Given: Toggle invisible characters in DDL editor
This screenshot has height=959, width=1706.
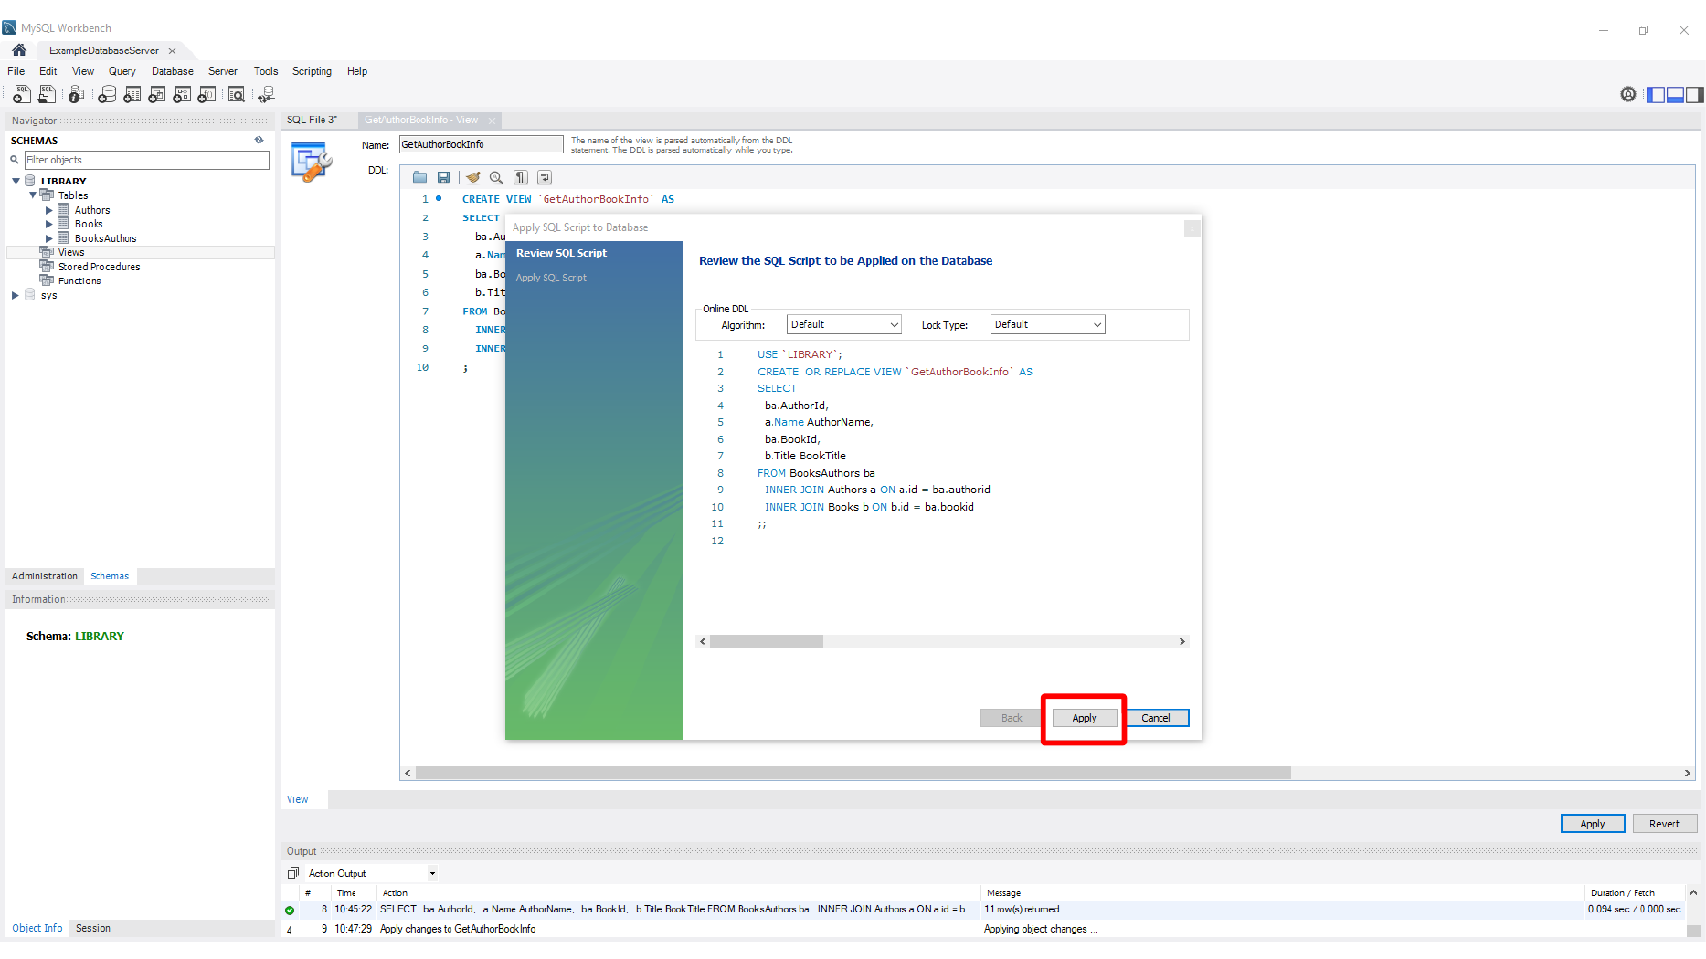Looking at the screenshot, I should (x=520, y=177).
